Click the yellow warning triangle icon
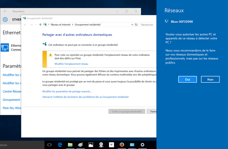This screenshot has width=228, height=149. [51, 55]
